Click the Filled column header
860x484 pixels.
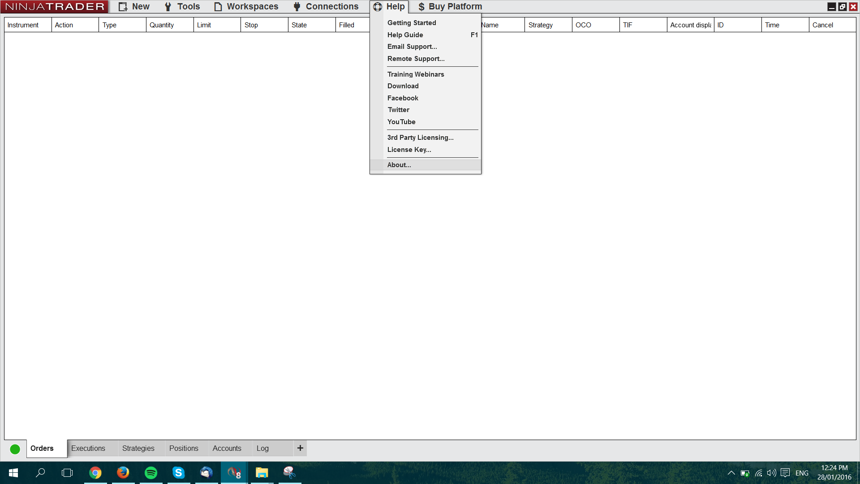pyautogui.click(x=353, y=25)
